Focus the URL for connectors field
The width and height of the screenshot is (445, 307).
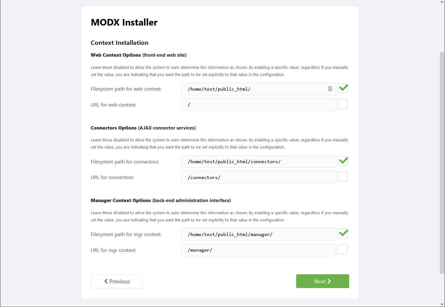(x=259, y=177)
